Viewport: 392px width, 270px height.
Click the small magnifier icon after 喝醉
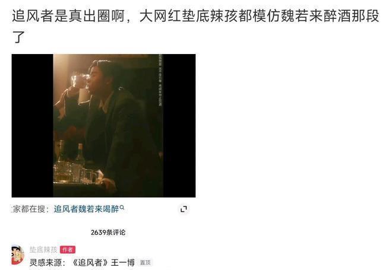pyautogui.click(x=122, y=207)
